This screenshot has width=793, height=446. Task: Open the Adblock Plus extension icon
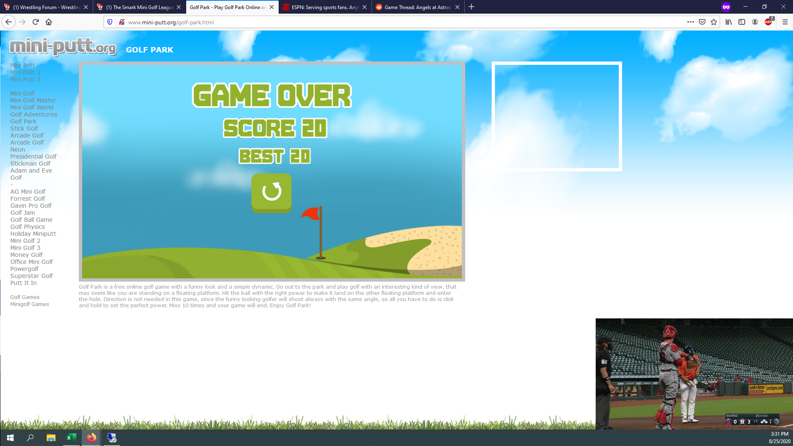coord(768,22)
